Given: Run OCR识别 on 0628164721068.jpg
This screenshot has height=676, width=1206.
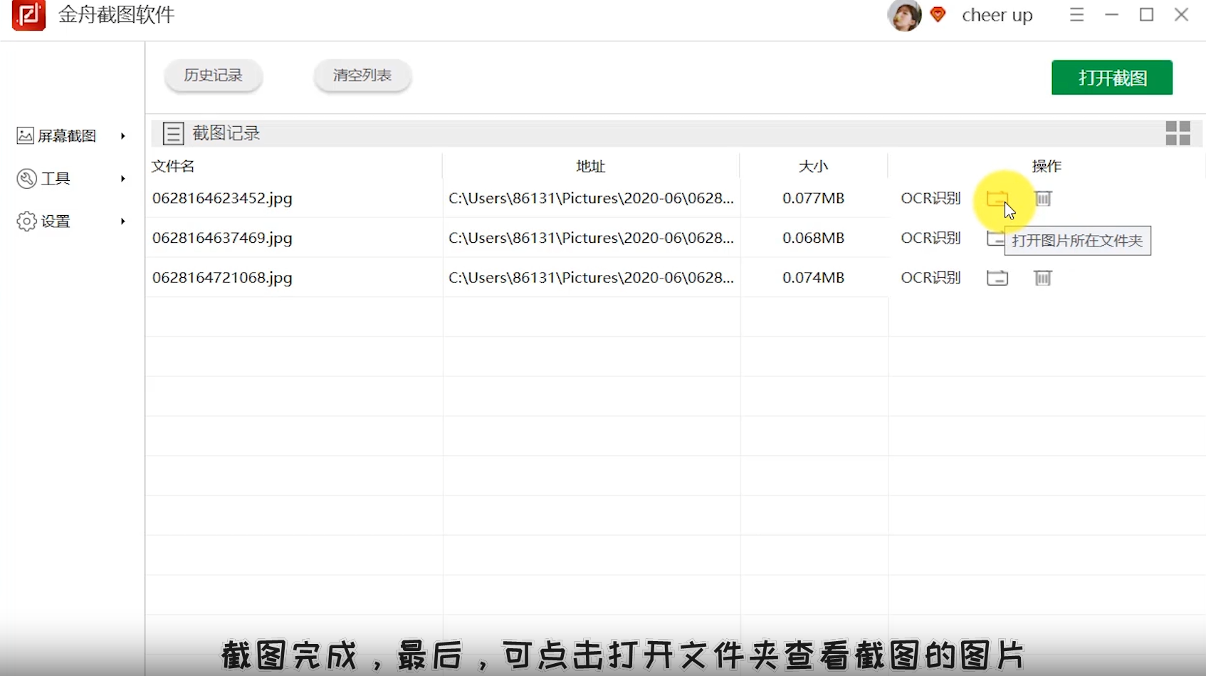Looking at the screenshot, I should tap(930, 278).
